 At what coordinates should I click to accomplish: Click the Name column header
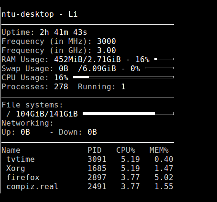click(11, 150)
